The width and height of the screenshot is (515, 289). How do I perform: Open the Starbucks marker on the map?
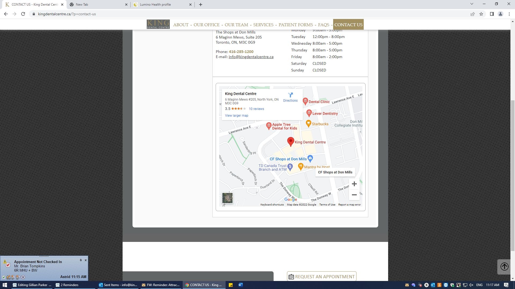(308, 124)
